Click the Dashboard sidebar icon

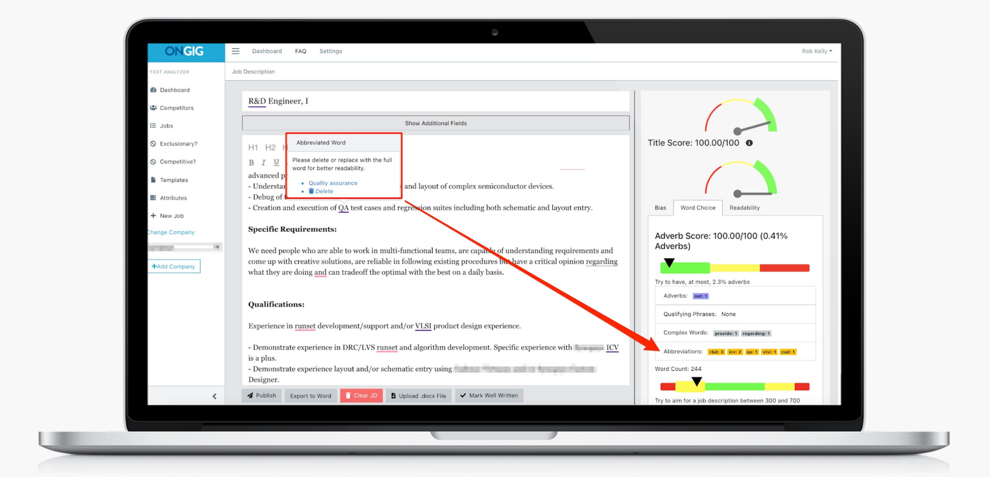pyautogui.click(x=154, y=90)
